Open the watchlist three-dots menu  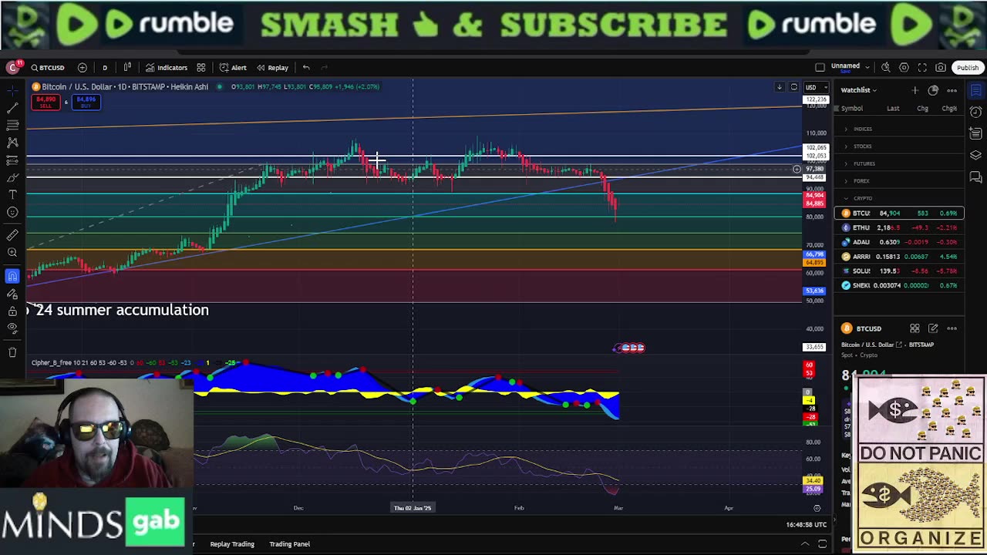tap(952, 90)
